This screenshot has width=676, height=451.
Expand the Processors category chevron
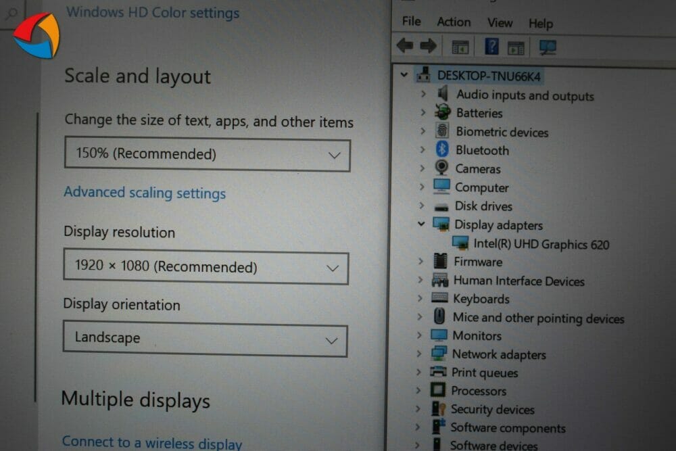point(418,390)
